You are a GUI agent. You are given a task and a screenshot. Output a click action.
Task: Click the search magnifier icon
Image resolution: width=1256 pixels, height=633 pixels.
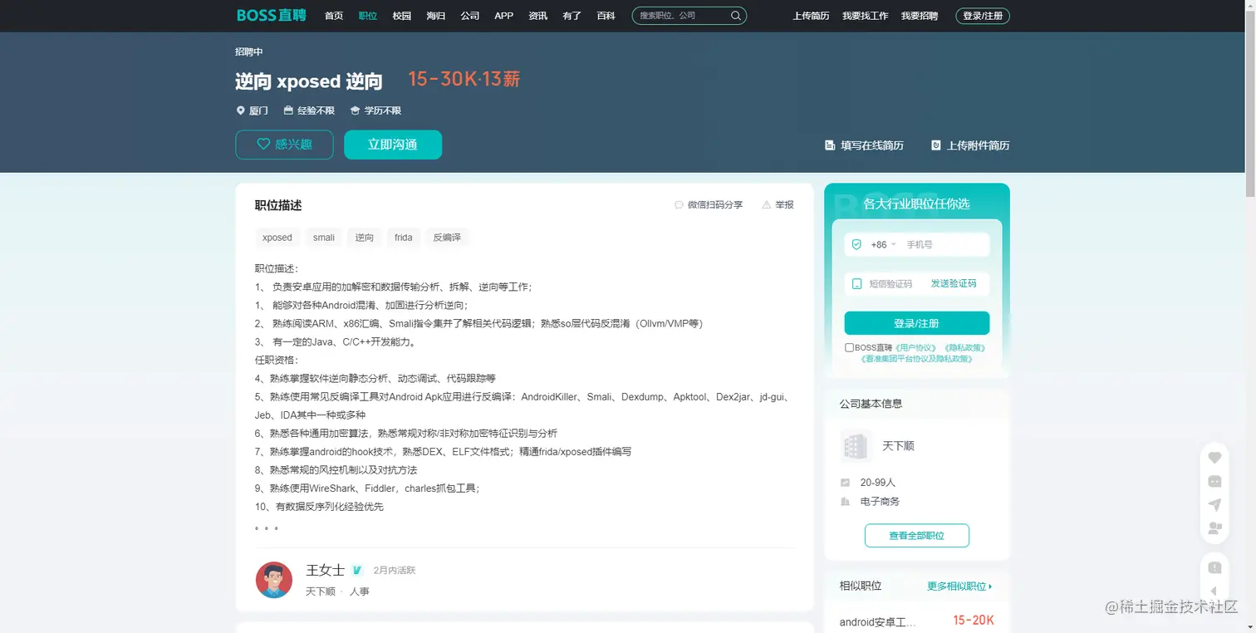[x=736, y=16]
